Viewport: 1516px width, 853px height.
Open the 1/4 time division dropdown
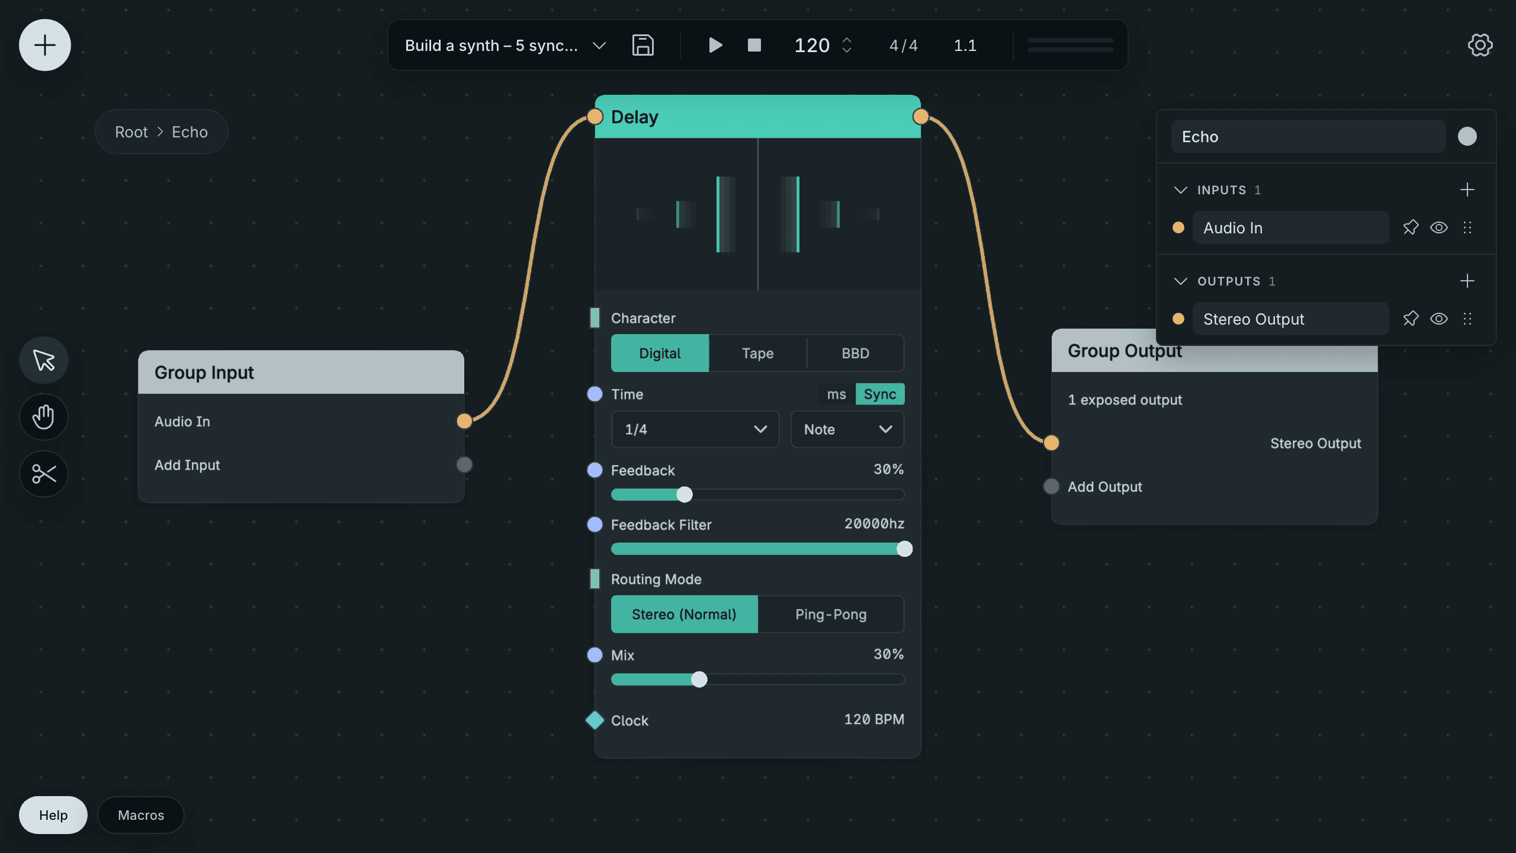[x=695, y=429]
